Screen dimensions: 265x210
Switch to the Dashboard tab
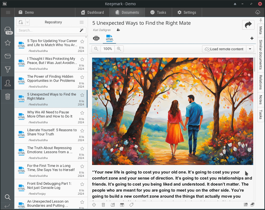coord(92,12)
